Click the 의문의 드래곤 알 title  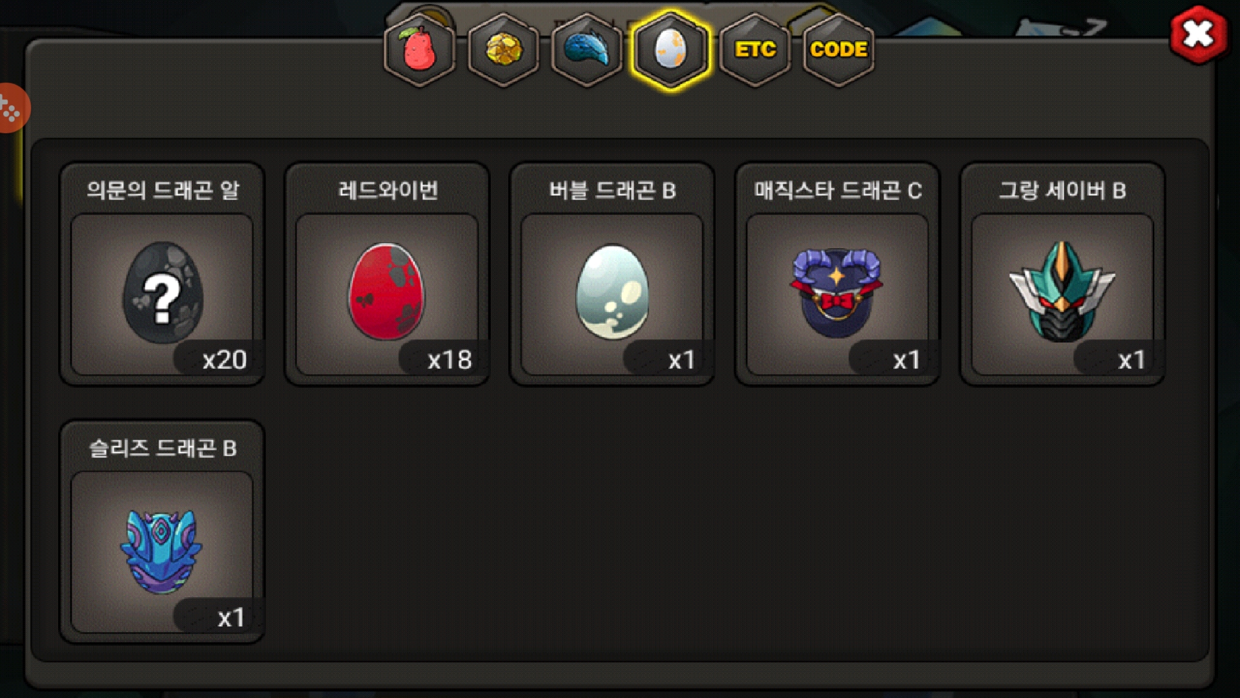163,190
